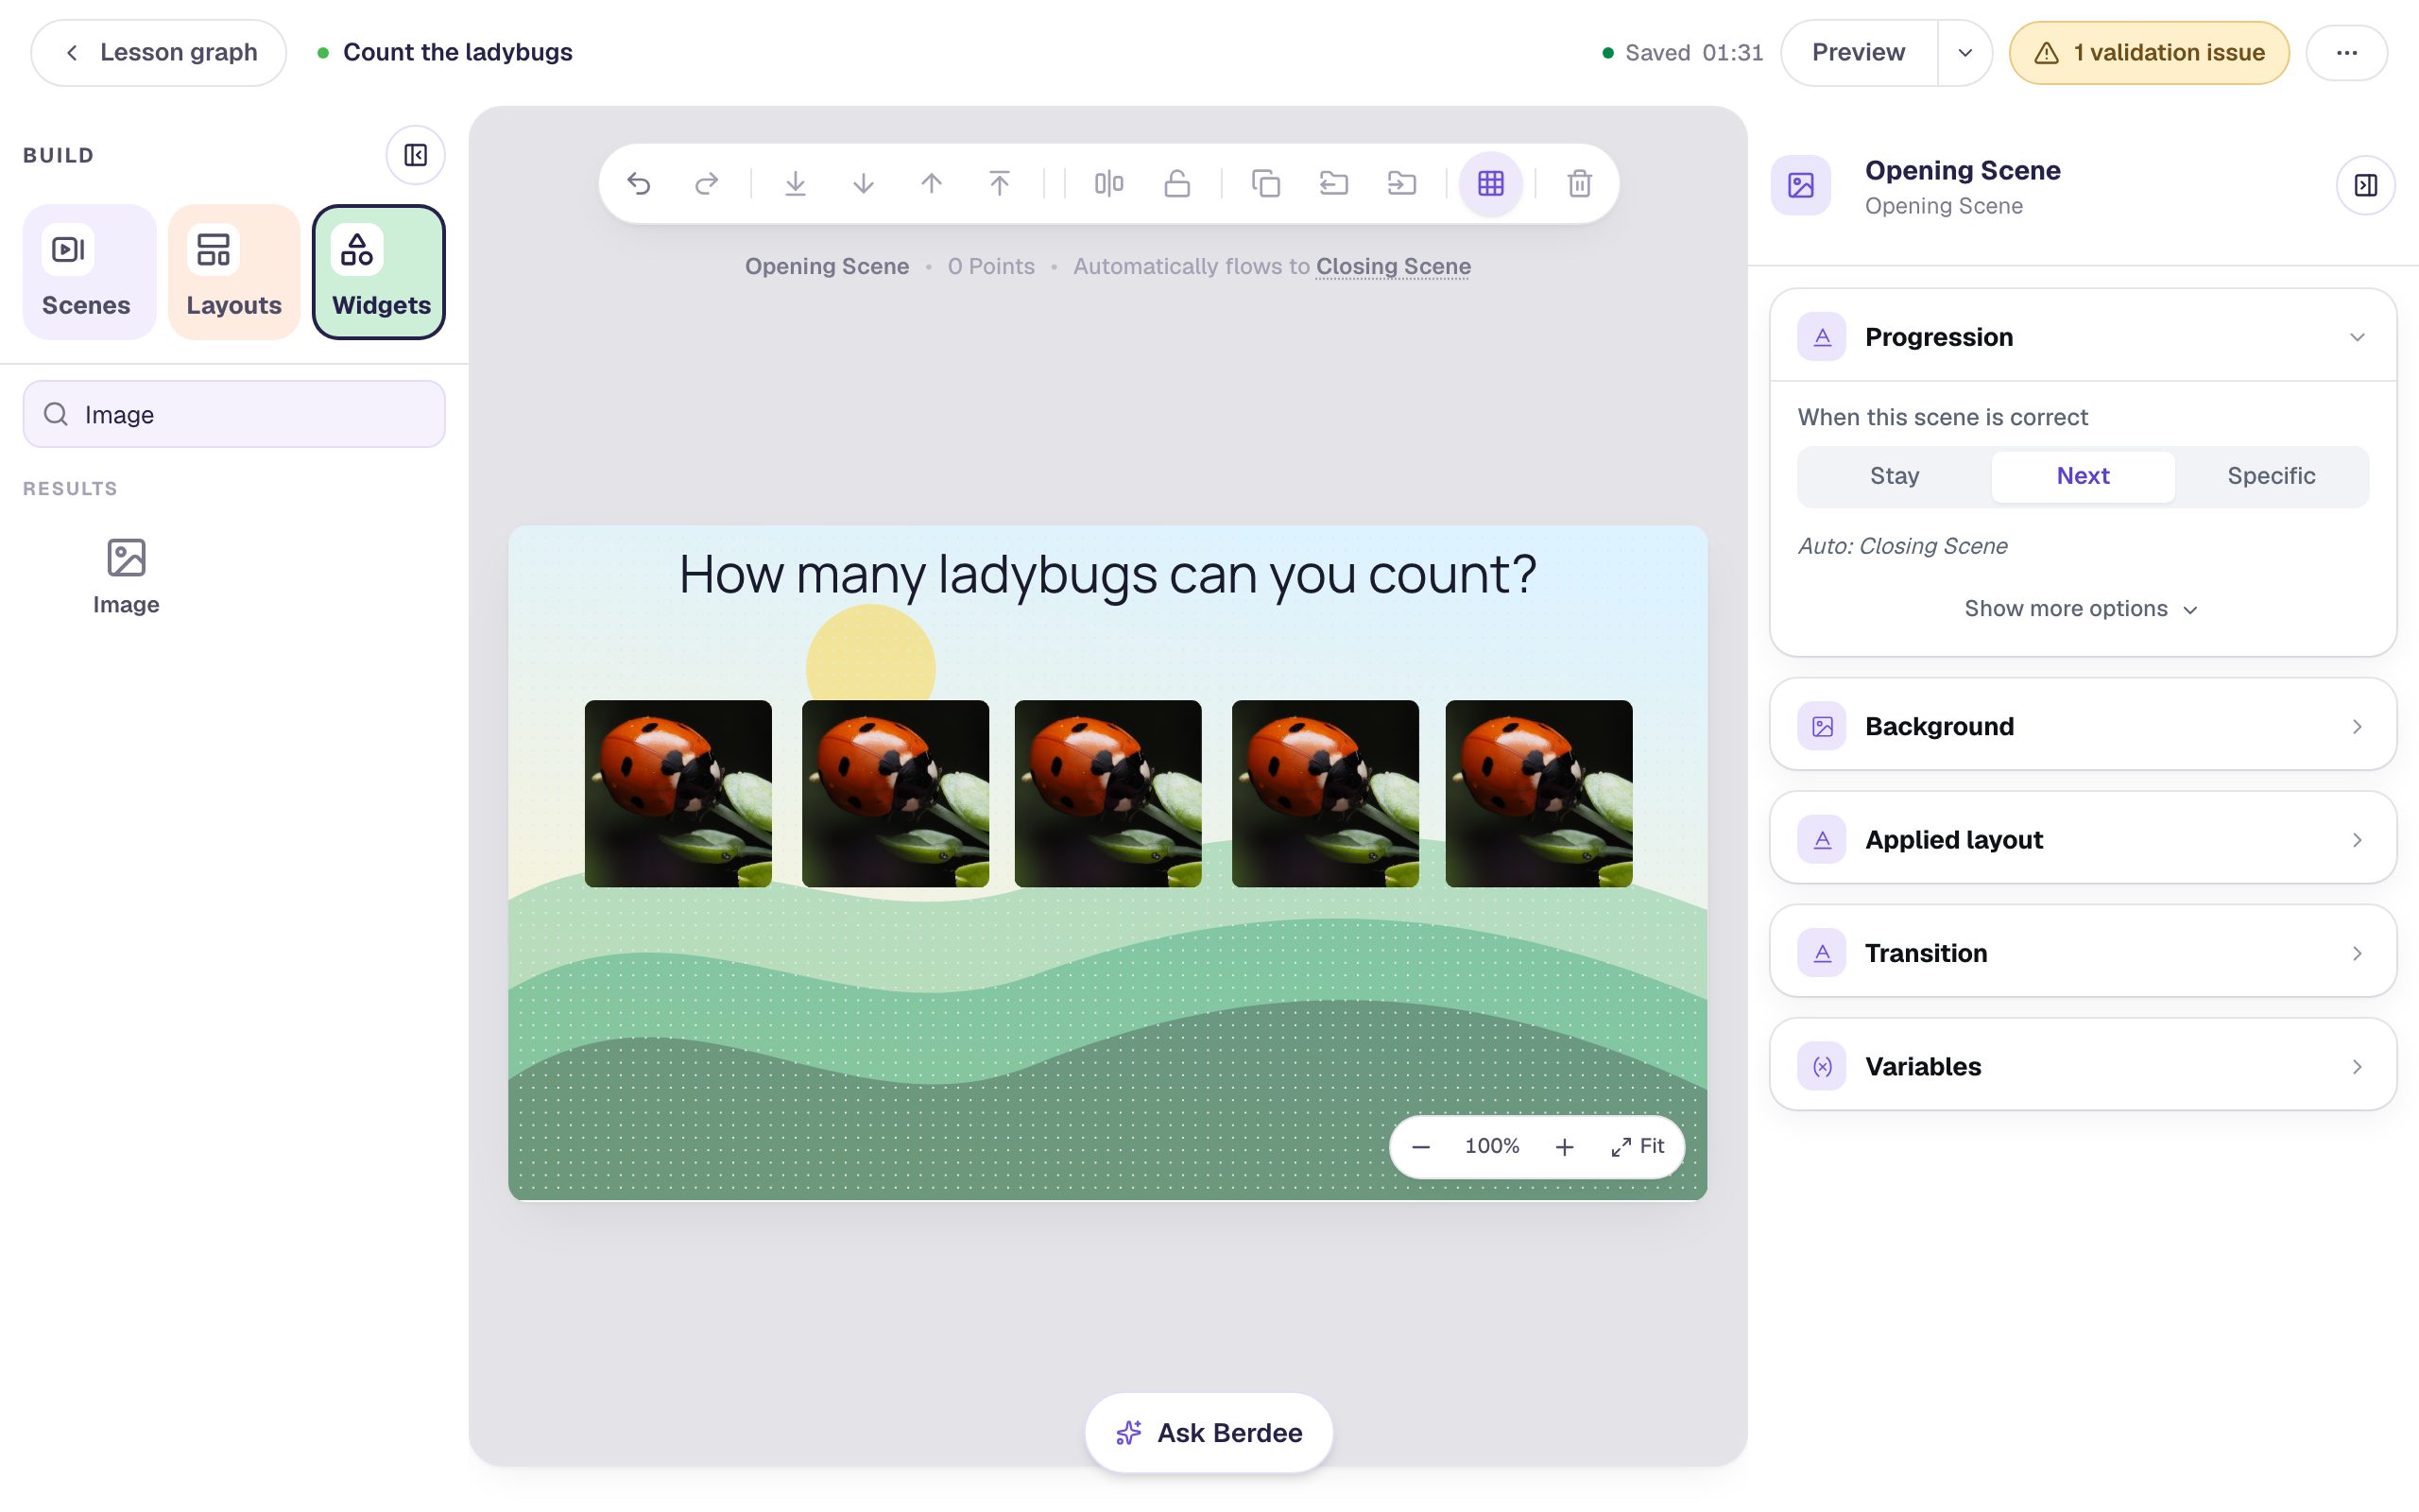Click Show more options

click(x=2081, y=609)
